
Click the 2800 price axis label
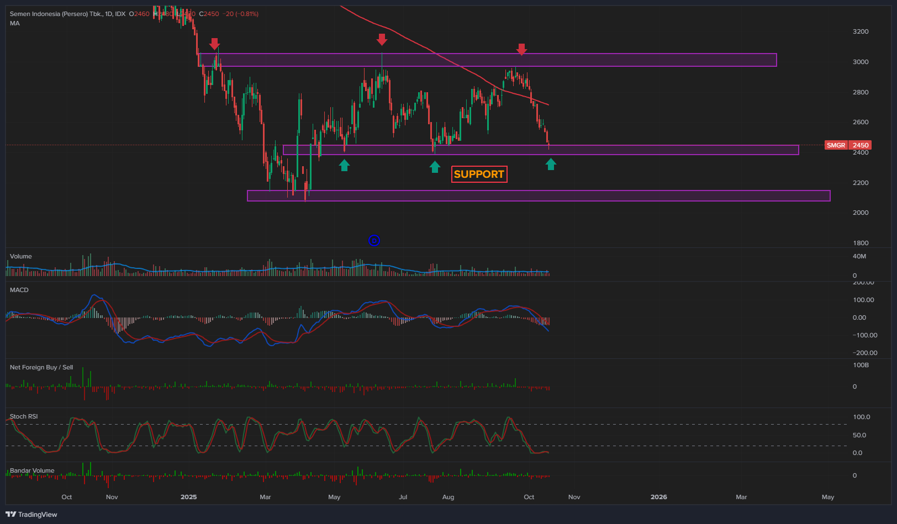[x=861, y=92]
